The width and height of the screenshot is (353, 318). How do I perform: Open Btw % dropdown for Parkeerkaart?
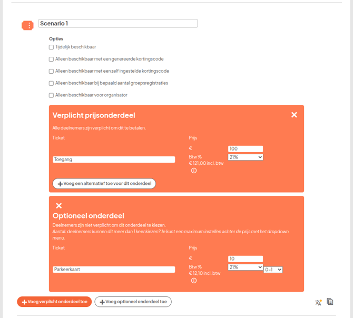pyautogui.click(x=246, y=267)
